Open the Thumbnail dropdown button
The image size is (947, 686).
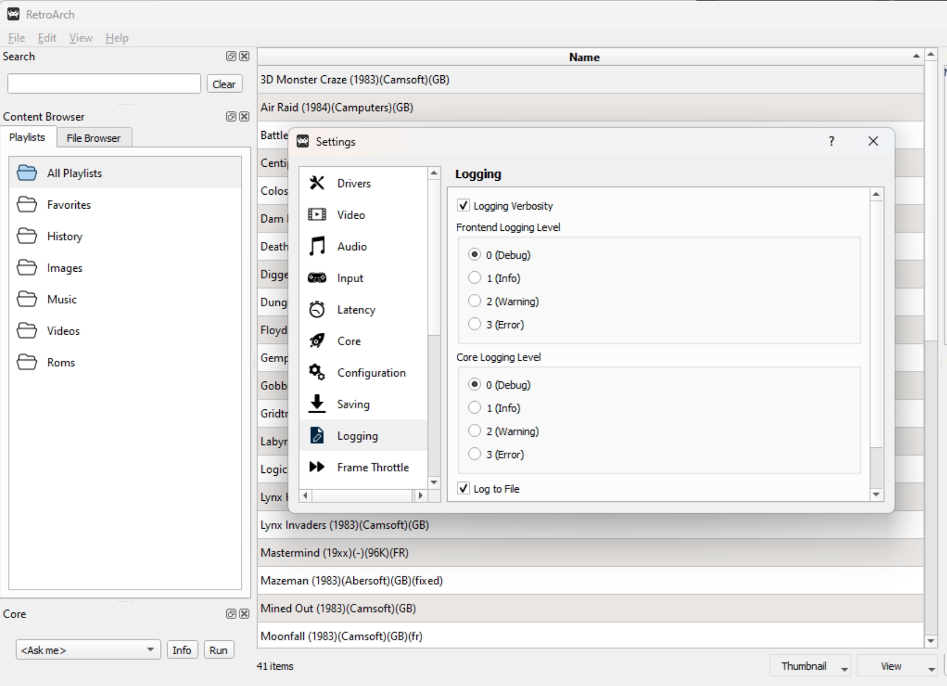[x=810, y=666]
